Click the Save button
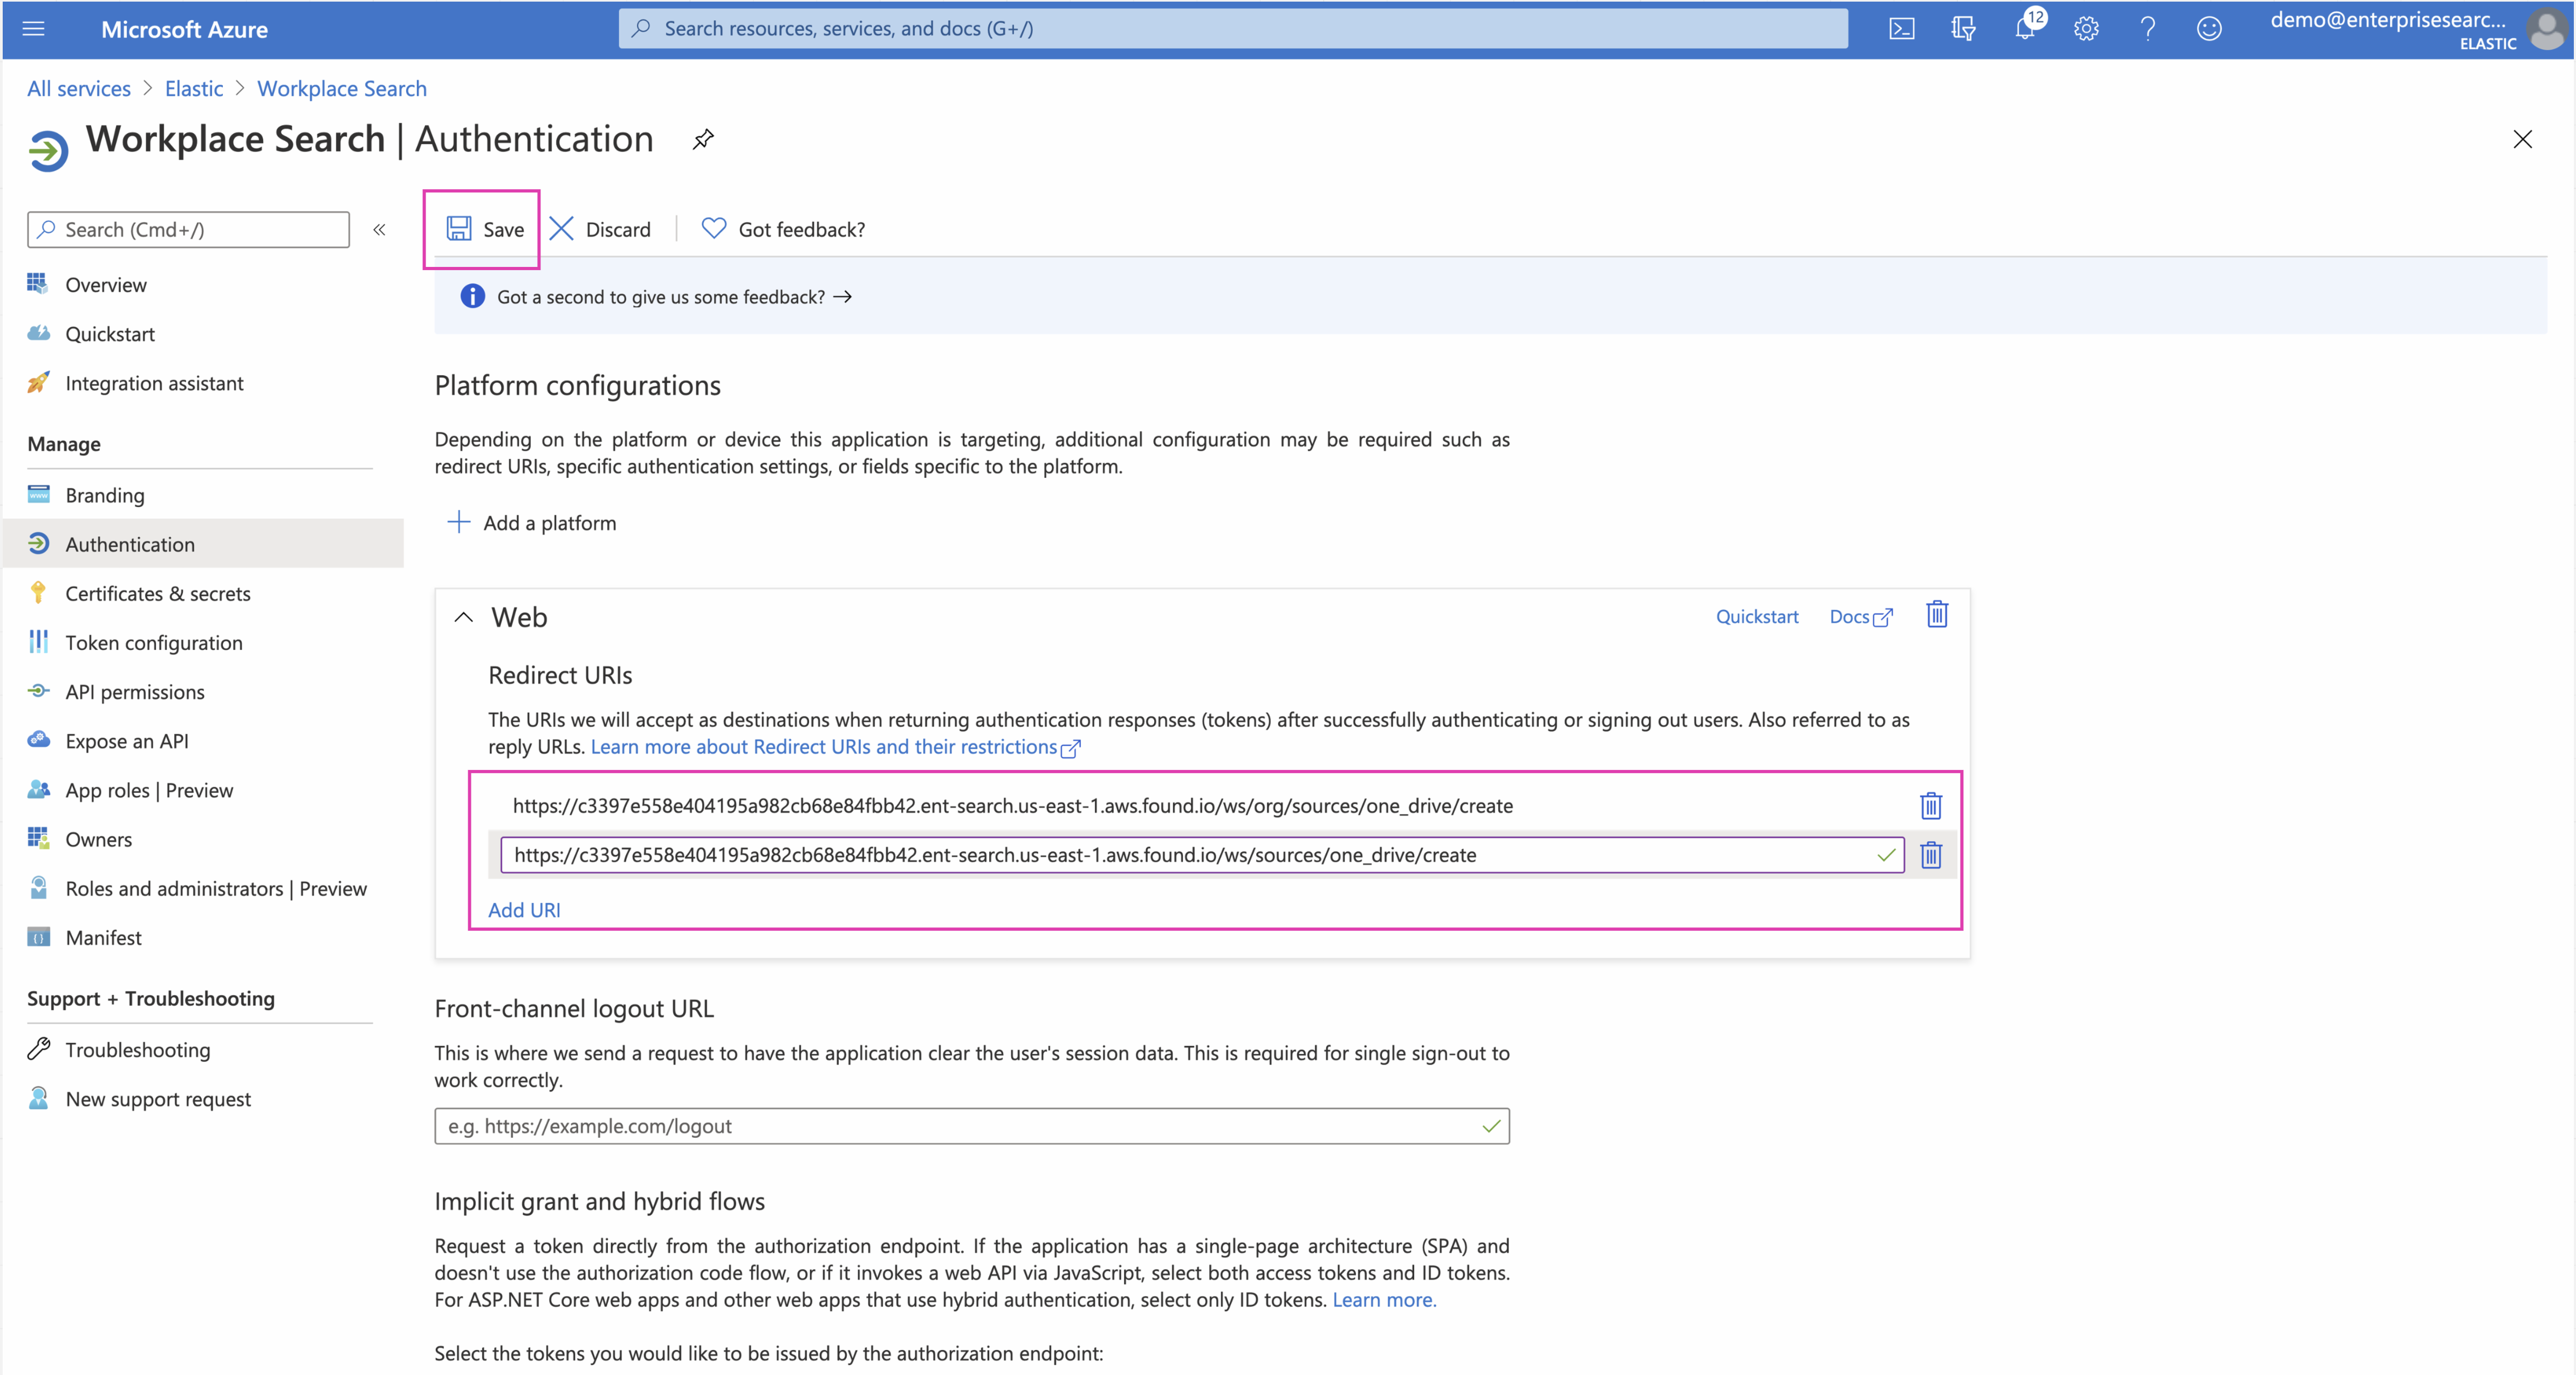This screenshot has height=1375, width=2576. (x=484, y=230)
